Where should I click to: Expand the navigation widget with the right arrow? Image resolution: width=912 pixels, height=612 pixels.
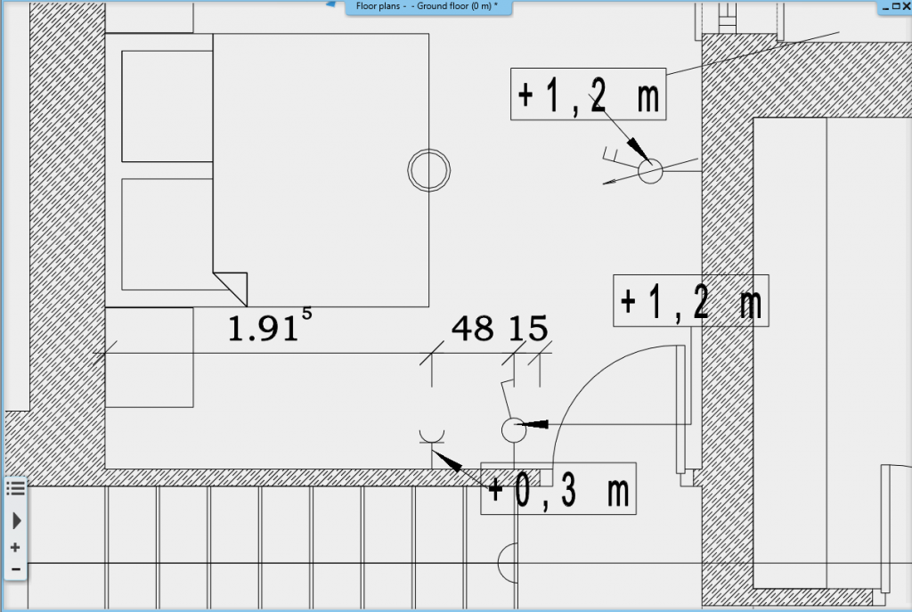click(x=15, y=519)
